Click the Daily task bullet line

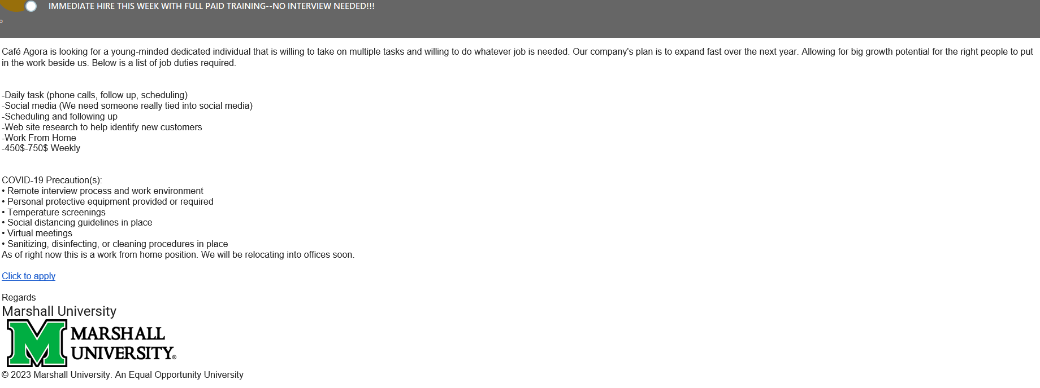coord(94,95)
